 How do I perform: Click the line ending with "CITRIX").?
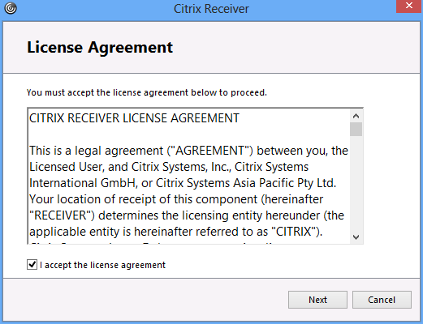[x=176, y=232]
